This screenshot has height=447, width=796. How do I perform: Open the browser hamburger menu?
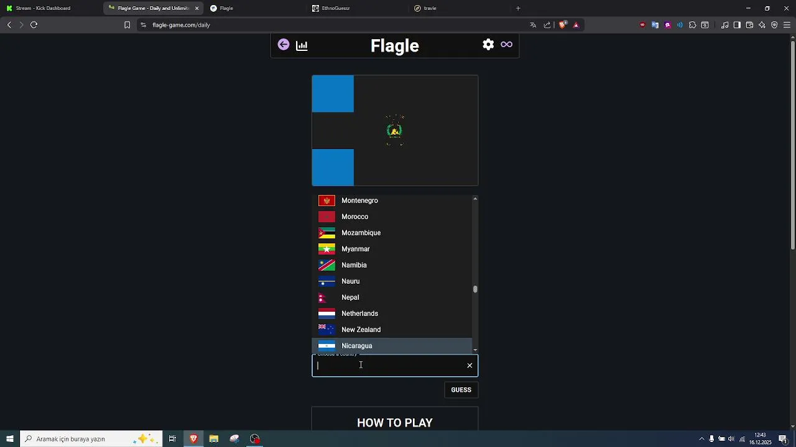pyautogui.click(x=787, y=25)
